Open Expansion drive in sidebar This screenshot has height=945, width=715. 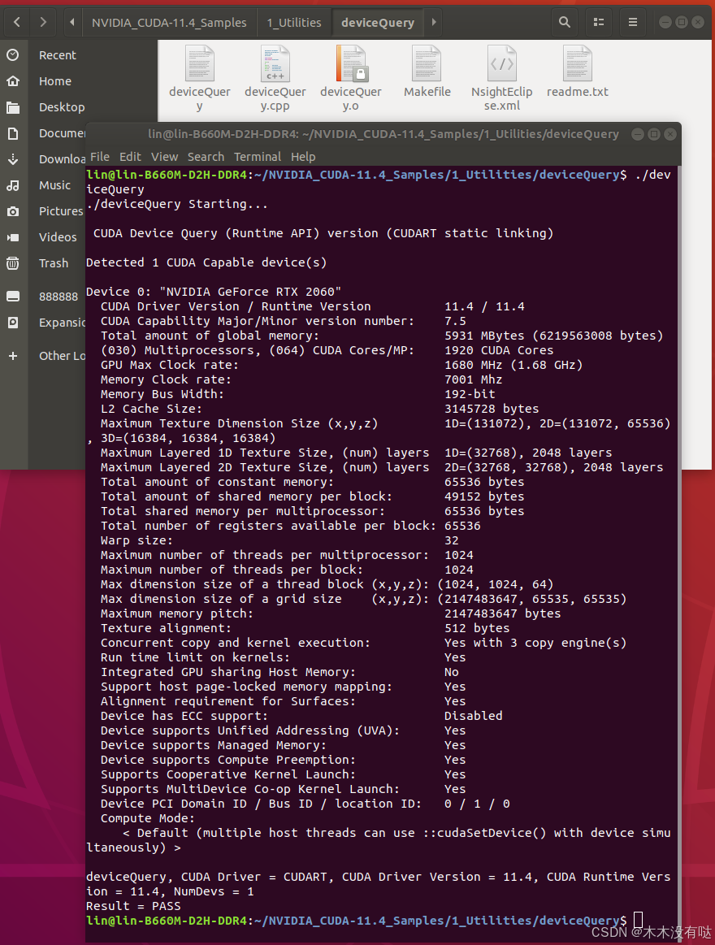[62, 323]
